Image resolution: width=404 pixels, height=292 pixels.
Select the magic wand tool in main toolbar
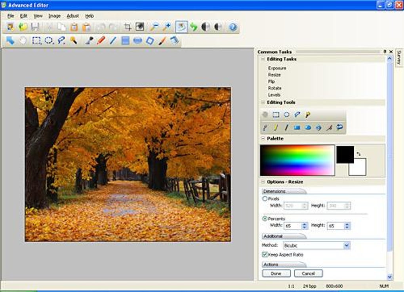click(x=74, y=40)
